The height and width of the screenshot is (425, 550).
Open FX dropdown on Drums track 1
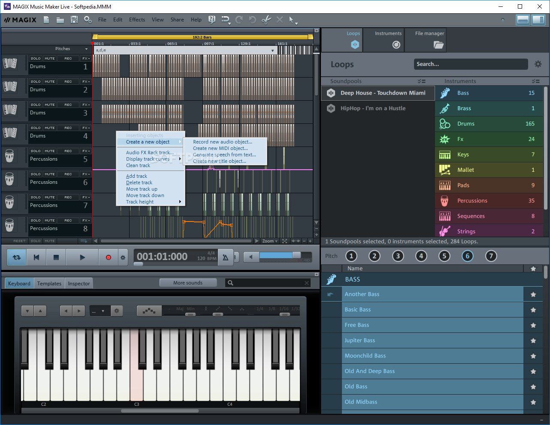tap(86, 58)
